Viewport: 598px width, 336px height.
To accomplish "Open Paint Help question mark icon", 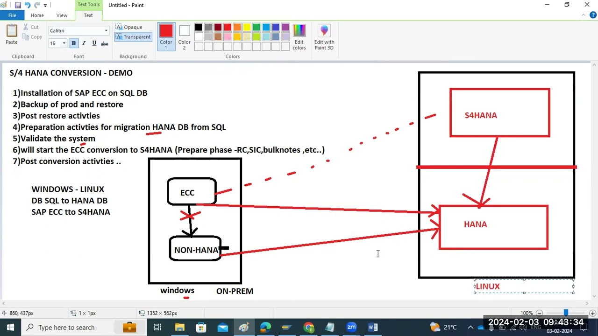I will [593, 15].
